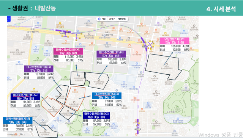This screenshot has height=138, width=243.
Task: Click the 마곡수명산파크4단지 dark blue label
Action: click(x=25, y=97)
